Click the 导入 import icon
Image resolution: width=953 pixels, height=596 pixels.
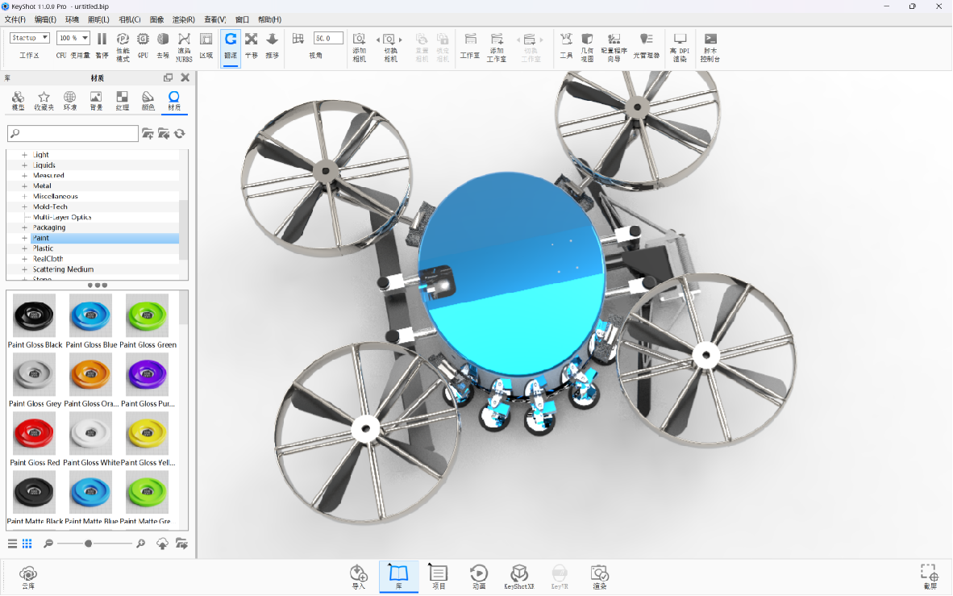(x=359, y=576)
